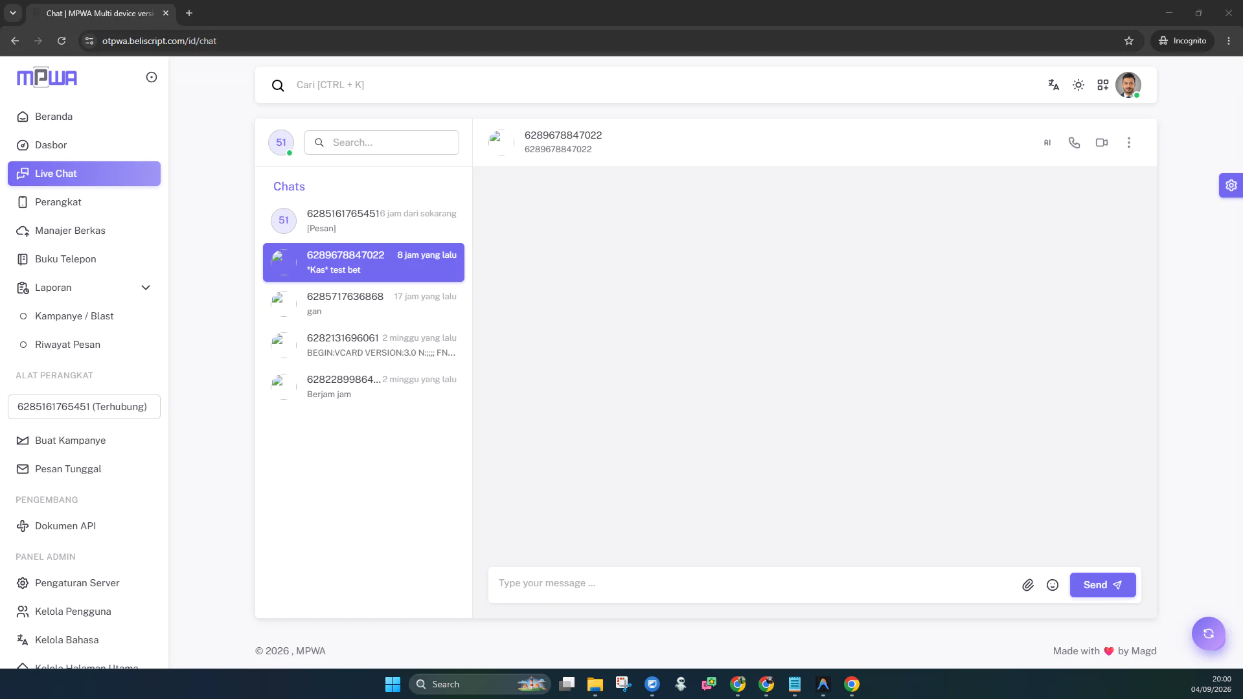This screenshot has height=699, width=1243.
Task: Open the three-dot chat options menu
Action: click(x=1128, y=143)
